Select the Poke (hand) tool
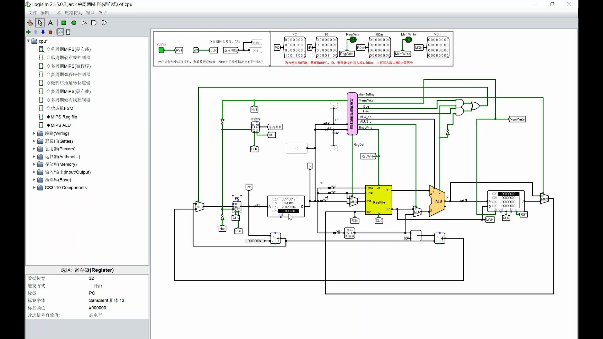This screenshot has height=339, width=603. point(30,23)
